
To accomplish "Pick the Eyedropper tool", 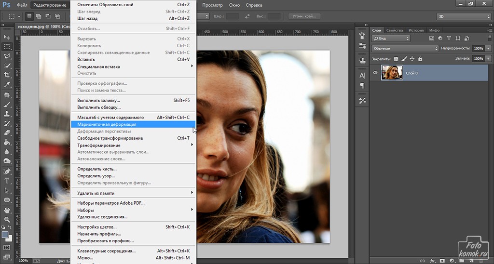I will point(7,84).
